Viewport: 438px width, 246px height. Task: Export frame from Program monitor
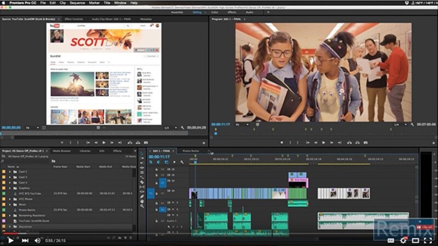coord(365,143)
